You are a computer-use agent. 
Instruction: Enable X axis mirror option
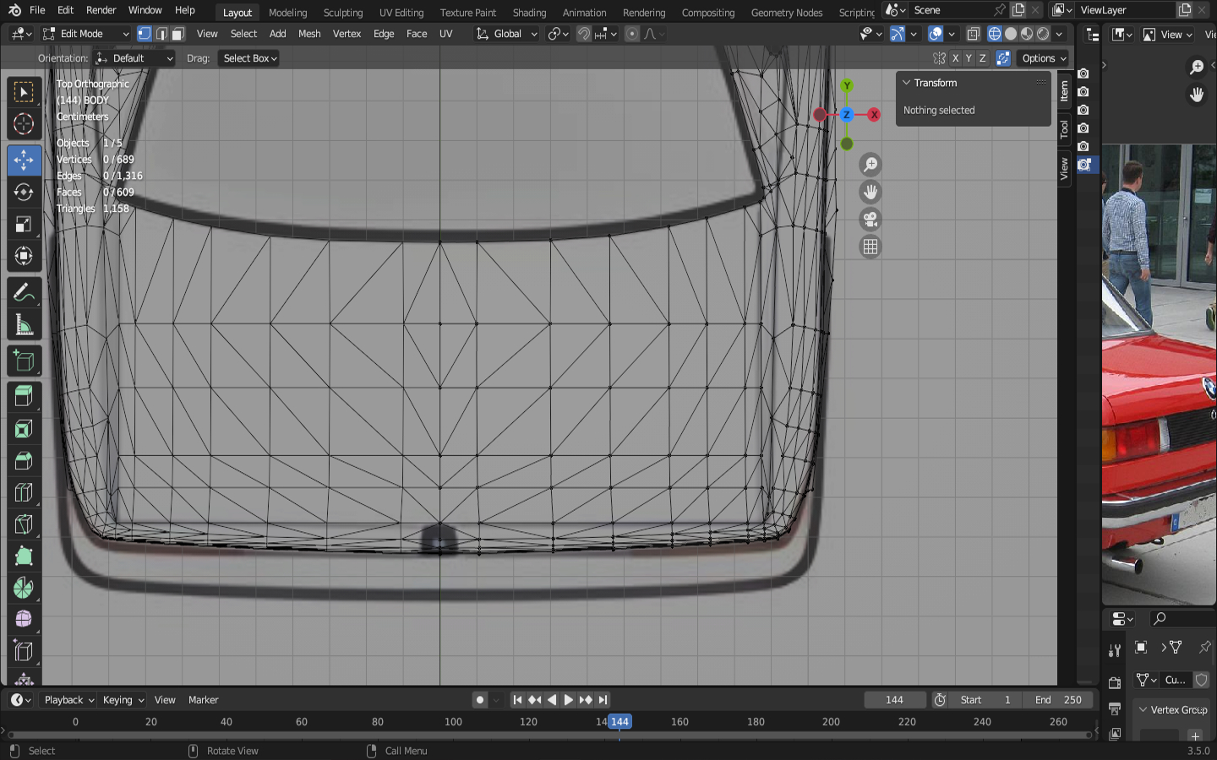[x=955, y=58]
